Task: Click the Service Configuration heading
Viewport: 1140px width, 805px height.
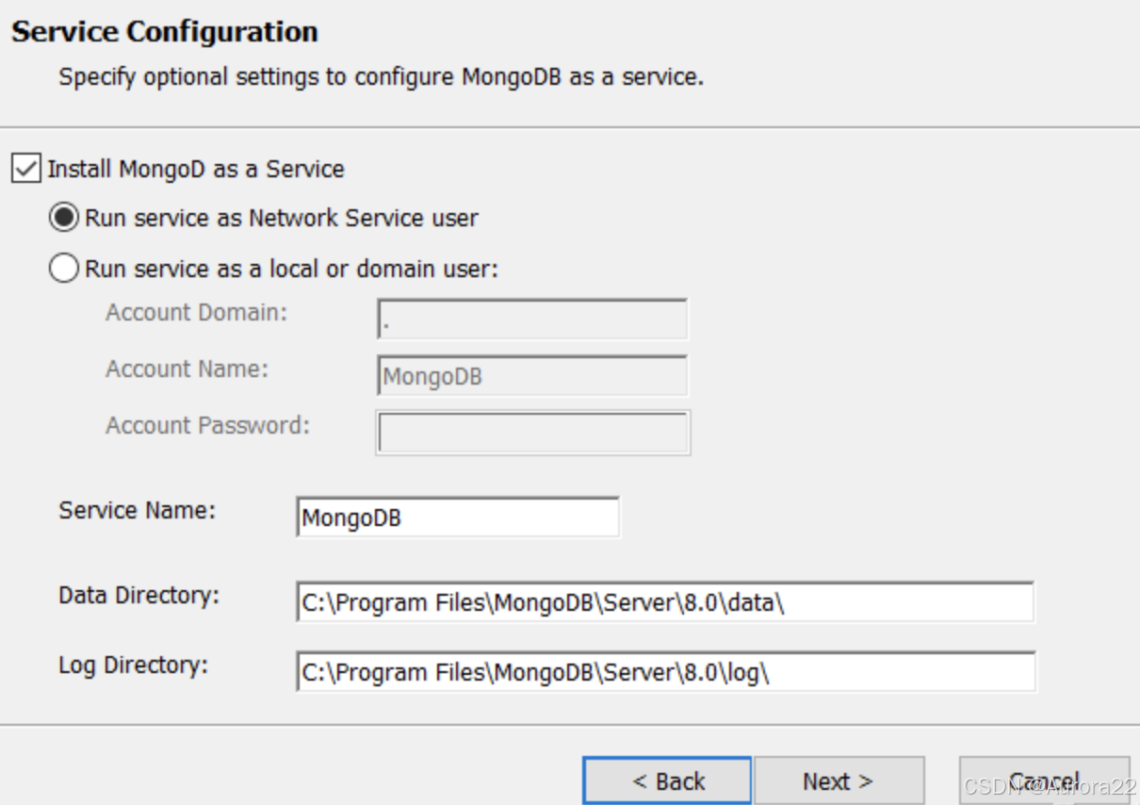Action: coord(165,32)
